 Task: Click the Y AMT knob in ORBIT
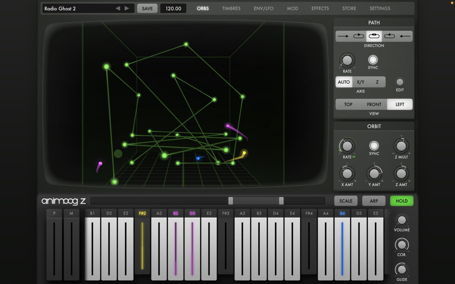374,174
